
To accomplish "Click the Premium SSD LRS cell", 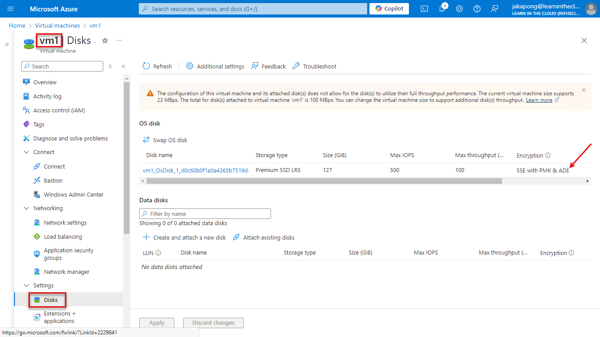I will pos(278,170).
